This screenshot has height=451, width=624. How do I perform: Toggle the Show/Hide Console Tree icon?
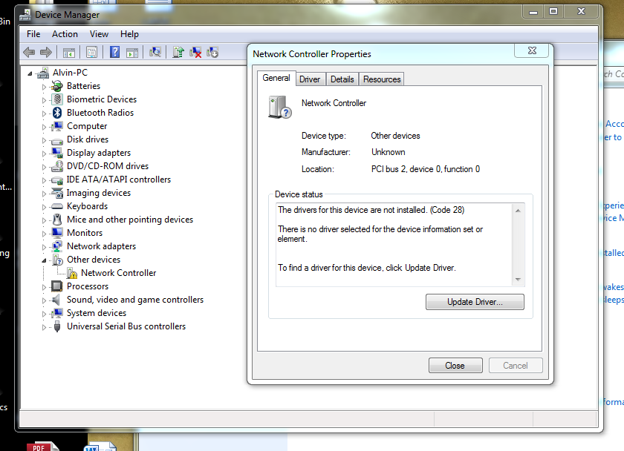pyautogui.click(x=68, y=52)
